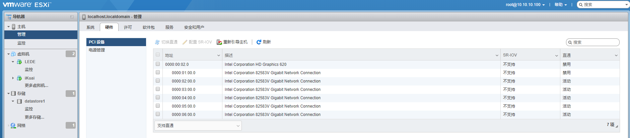Minimize the navigator panel with its collapse icon
This screenshot has width=630, height=138.
tap(72, 17)
